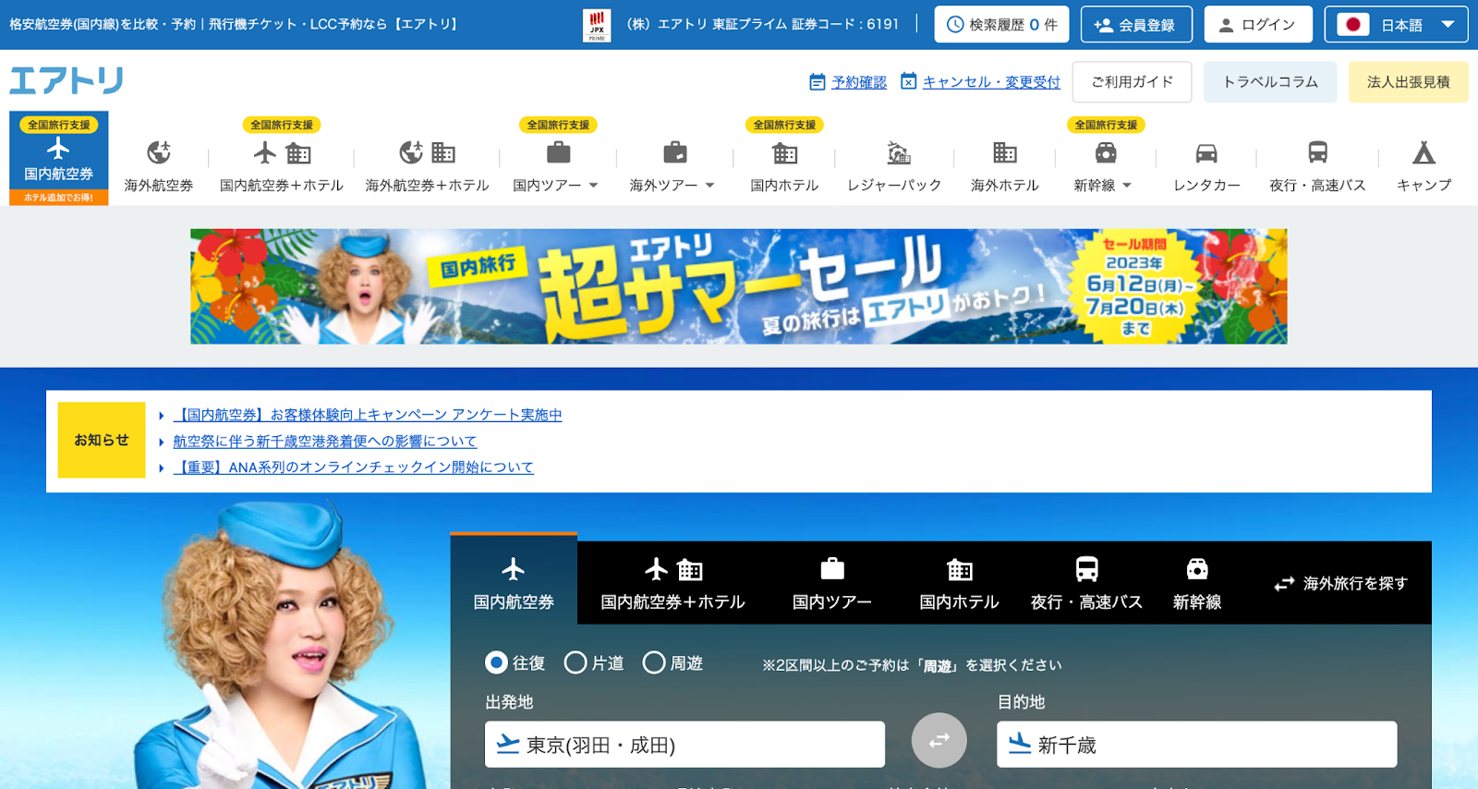1478x789 pixels.
Task: Open the 検索履歴 0 件 button
Action: (1001, 25)
